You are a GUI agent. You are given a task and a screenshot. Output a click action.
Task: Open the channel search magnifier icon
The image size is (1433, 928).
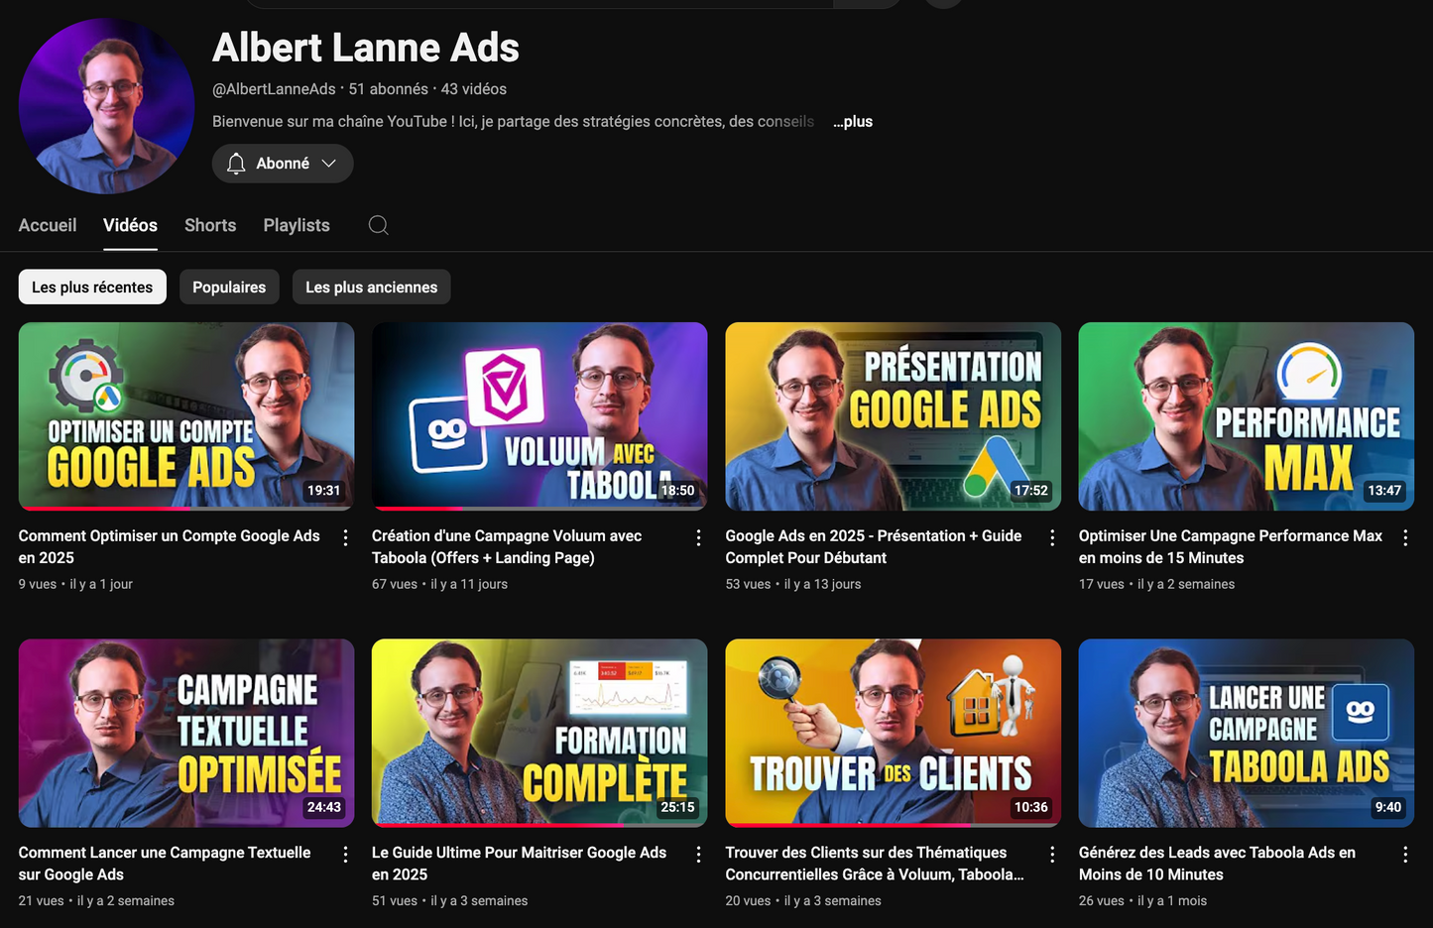tap(378, 225)
